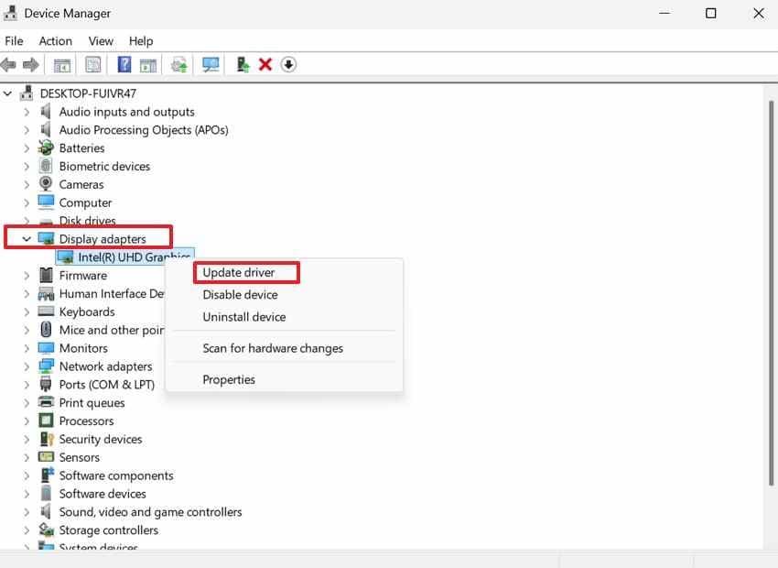The width and height of the screenshot is (778, 568).
Task: Click the Cameras webcam icon
Action: pyautogui.click(x=46, y=184)
